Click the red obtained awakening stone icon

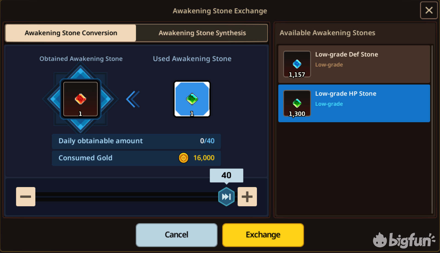80,99
